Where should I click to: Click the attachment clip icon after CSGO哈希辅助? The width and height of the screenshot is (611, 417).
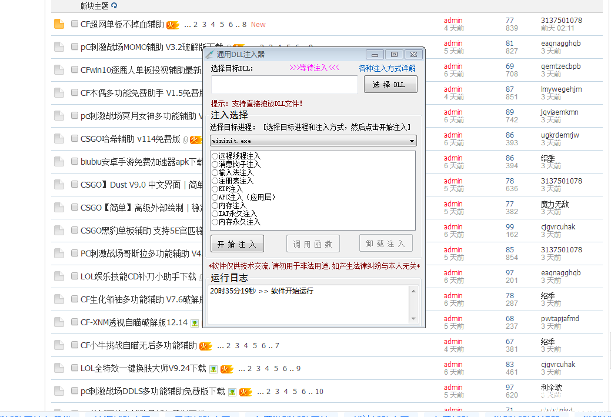coord(185,139)
